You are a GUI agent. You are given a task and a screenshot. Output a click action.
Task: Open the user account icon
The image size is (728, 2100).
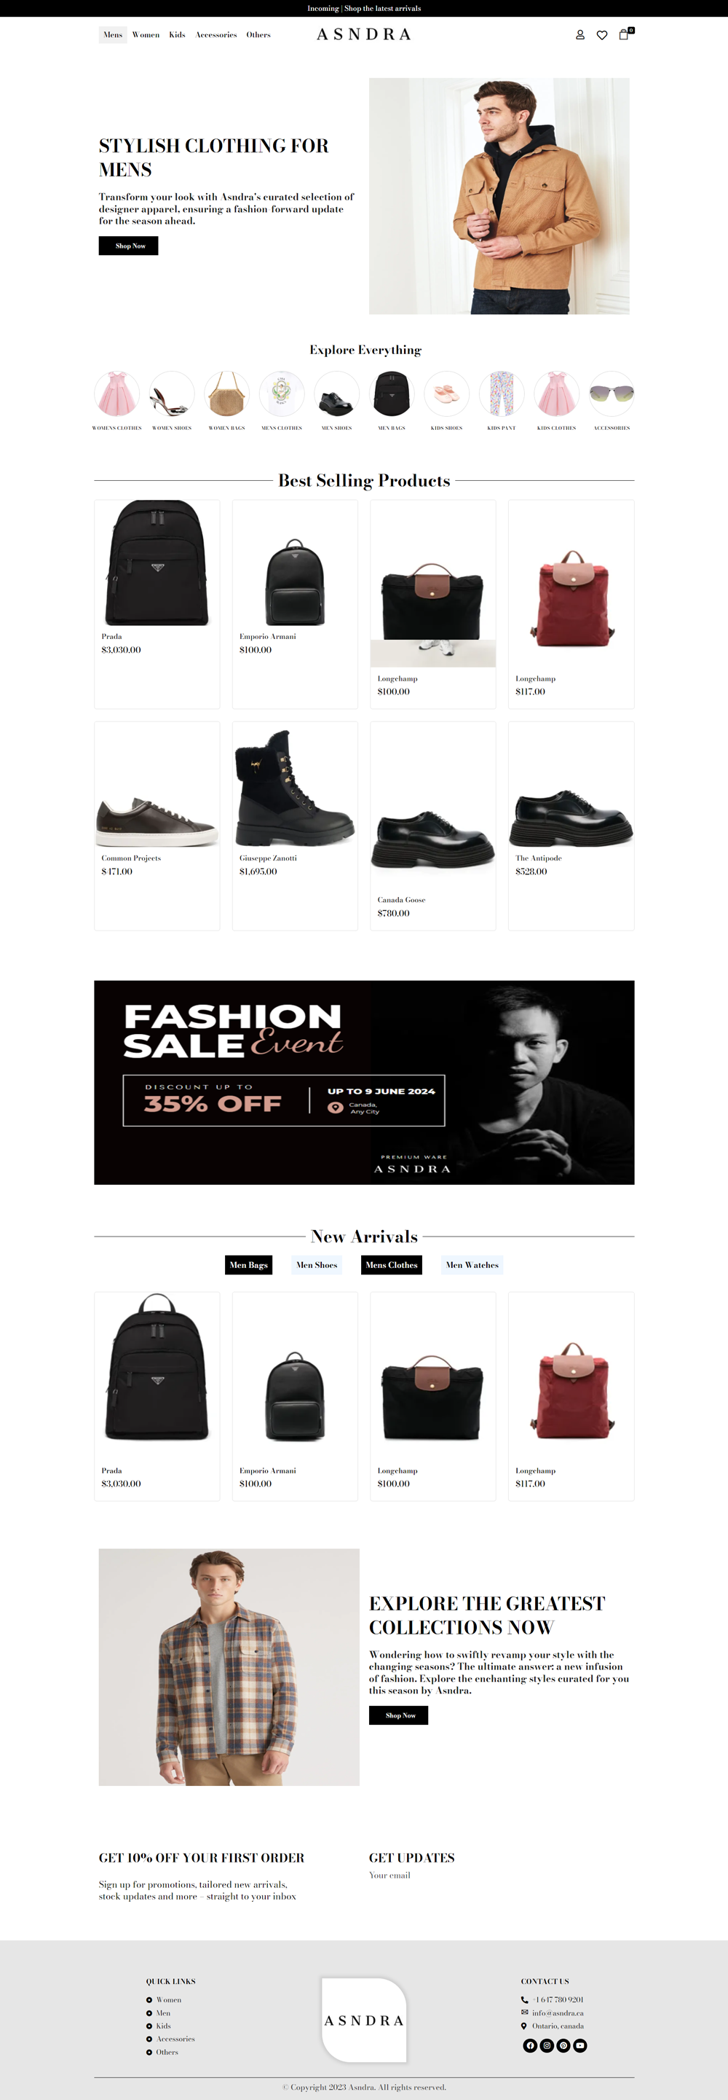point(579,35)
